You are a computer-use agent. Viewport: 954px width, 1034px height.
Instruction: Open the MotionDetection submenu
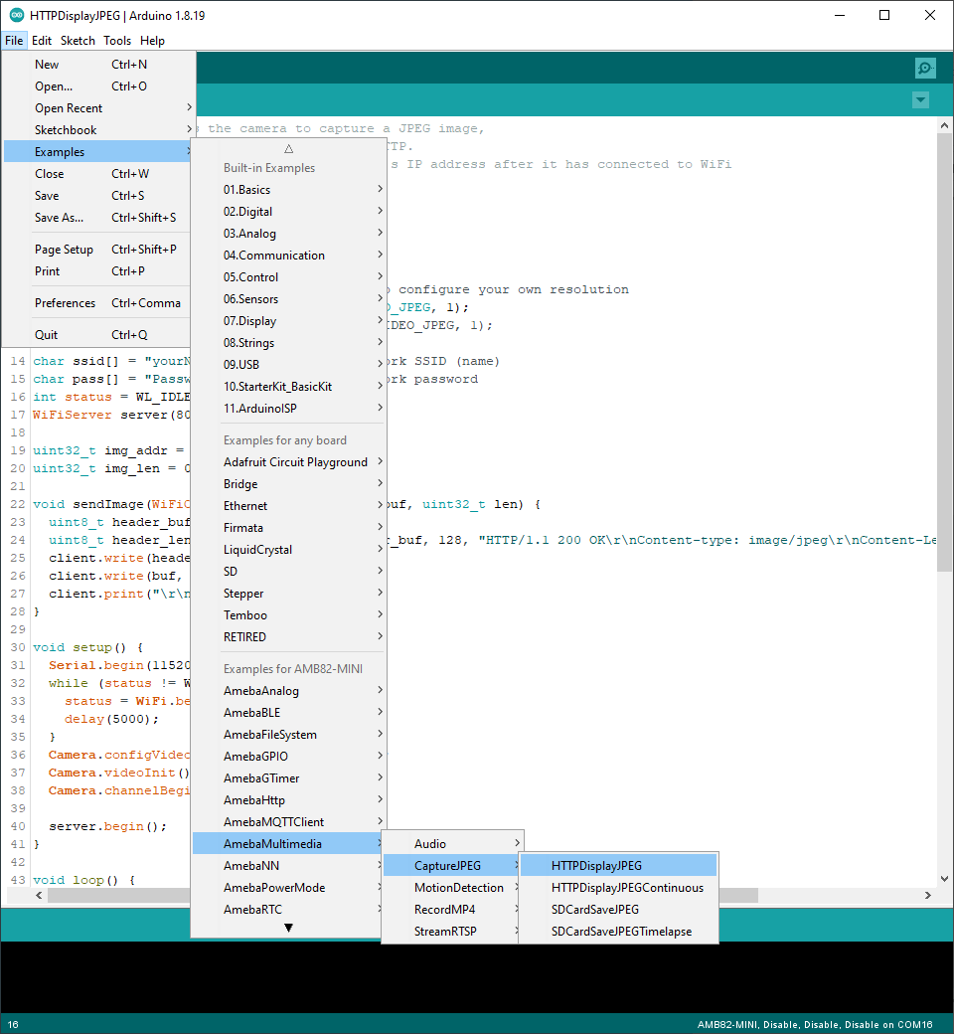453,887
